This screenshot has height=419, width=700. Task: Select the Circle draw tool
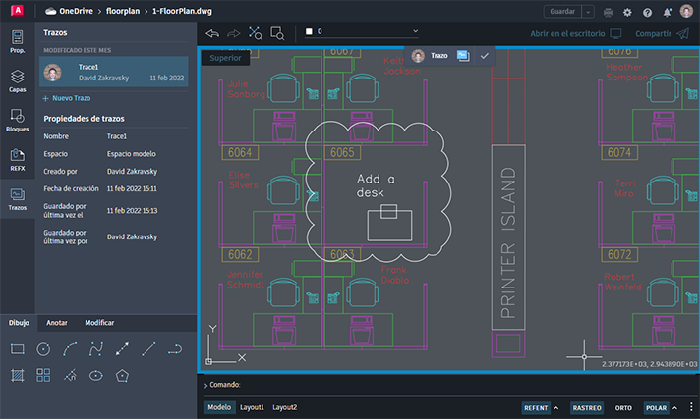click(43, 349)
